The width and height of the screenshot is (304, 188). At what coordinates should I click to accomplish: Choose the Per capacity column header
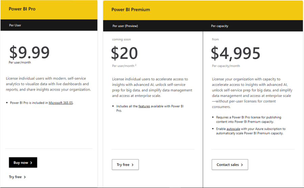[219, 26]
